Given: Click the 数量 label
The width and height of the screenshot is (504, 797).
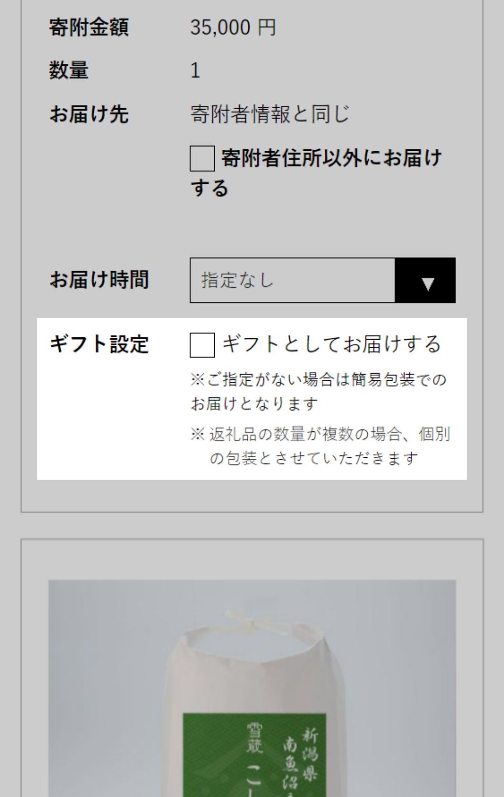Looking at the screenshot, I should pyautogui.click(x=69, y=70).
